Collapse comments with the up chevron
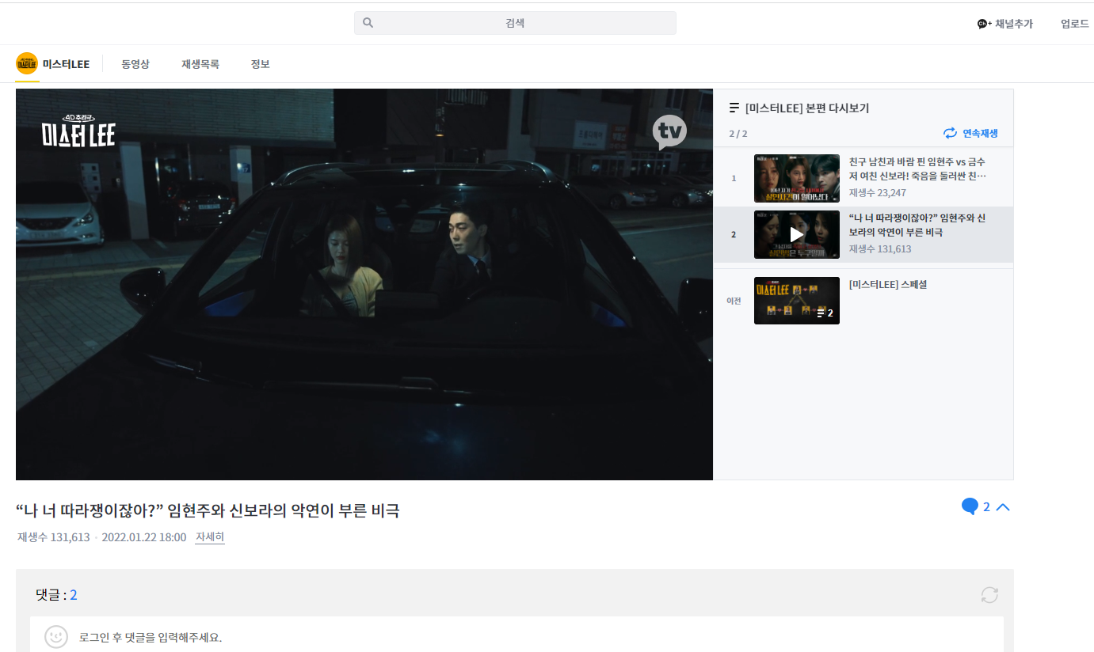 1002,507
